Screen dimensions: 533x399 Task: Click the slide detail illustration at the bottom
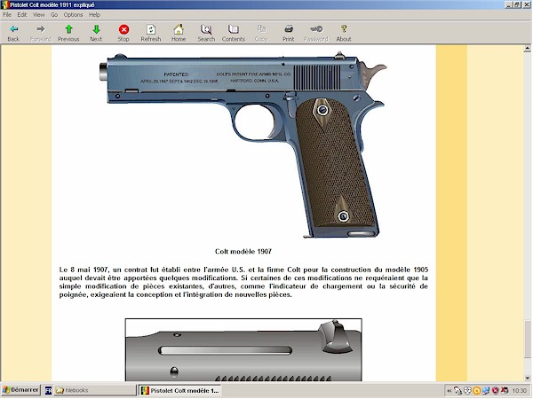point(243,350)
